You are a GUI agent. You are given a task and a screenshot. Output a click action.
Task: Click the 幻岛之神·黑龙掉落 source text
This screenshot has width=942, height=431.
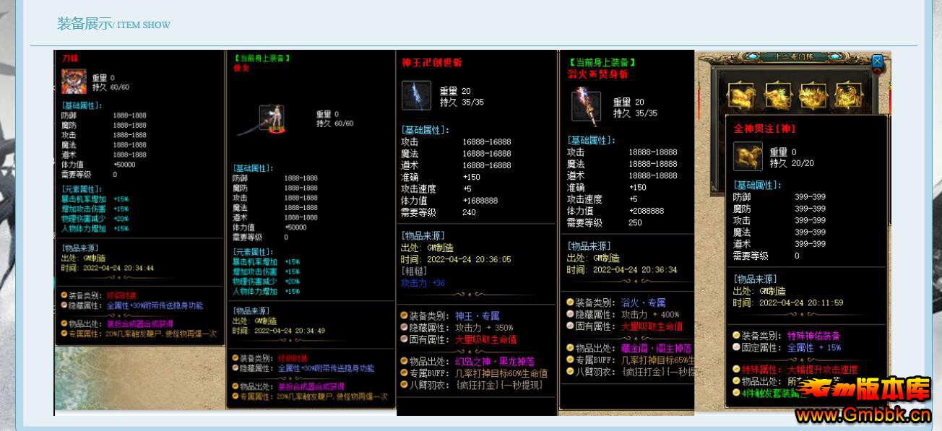pyautogui.click(x=494, y=361)
